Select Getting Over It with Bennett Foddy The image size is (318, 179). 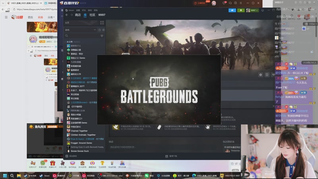(85, 147)
